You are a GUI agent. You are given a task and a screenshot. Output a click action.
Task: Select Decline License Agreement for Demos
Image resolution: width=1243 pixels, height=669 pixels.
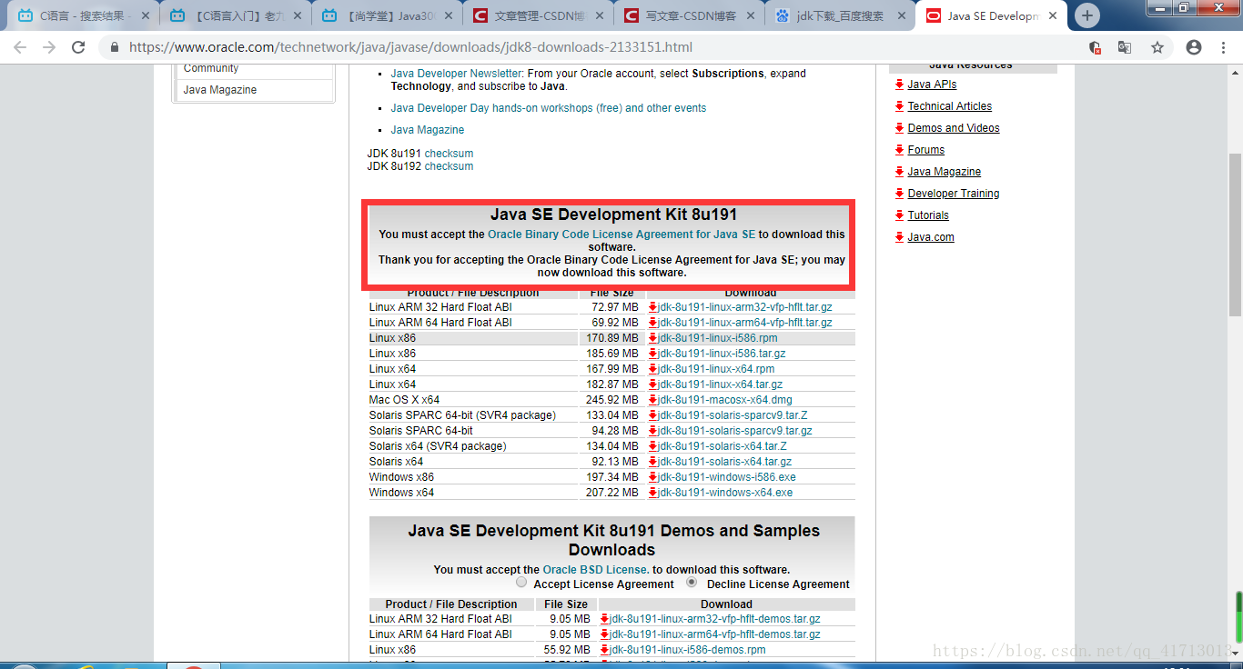tap(692, 583)
